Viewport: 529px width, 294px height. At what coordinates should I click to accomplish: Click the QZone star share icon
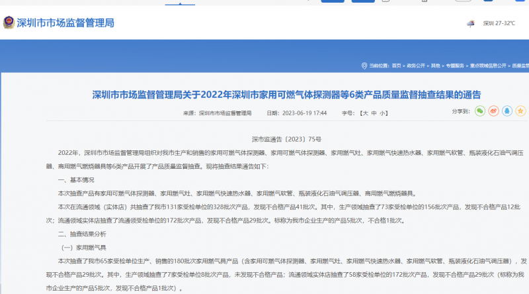coord(520,111)
